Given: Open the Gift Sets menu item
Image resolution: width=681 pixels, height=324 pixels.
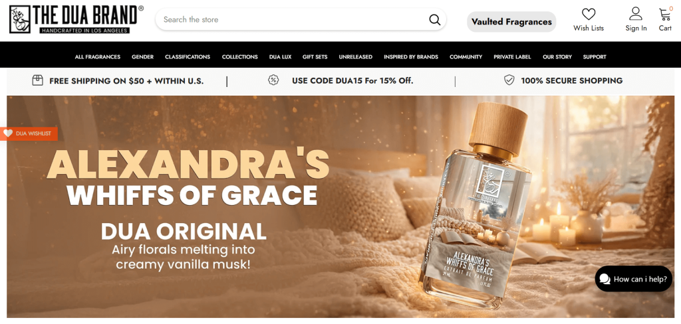Looking at the screenshot, I should (x=315, y=57).
